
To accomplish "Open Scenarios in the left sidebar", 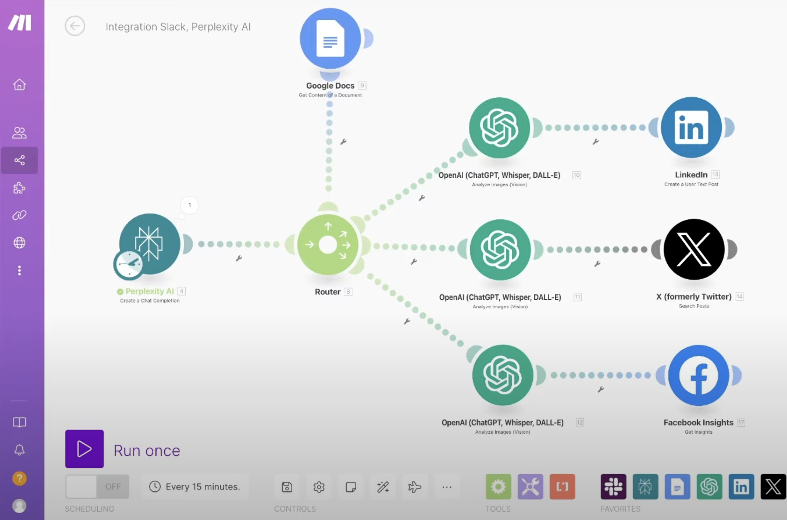I will tap(19, 160).
